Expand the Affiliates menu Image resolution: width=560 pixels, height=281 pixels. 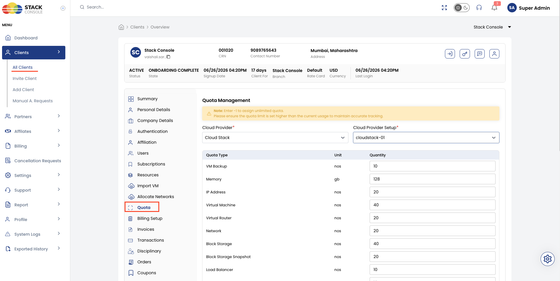coord(34,131)
